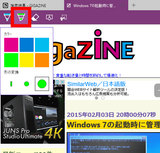Switch to the 検索結果 - GIGAZINE tab

click(32, 5)
